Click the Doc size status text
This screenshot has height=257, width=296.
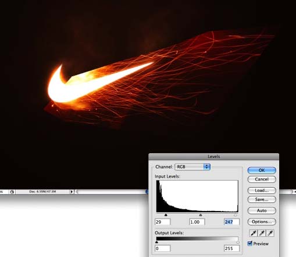(42, 192)
